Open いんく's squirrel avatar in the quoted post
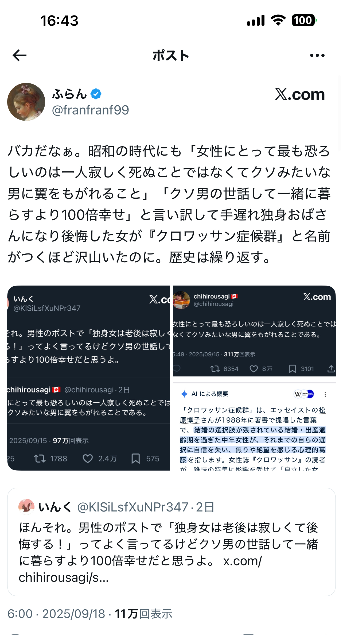 pyautogui.click(x=26, y=507)
